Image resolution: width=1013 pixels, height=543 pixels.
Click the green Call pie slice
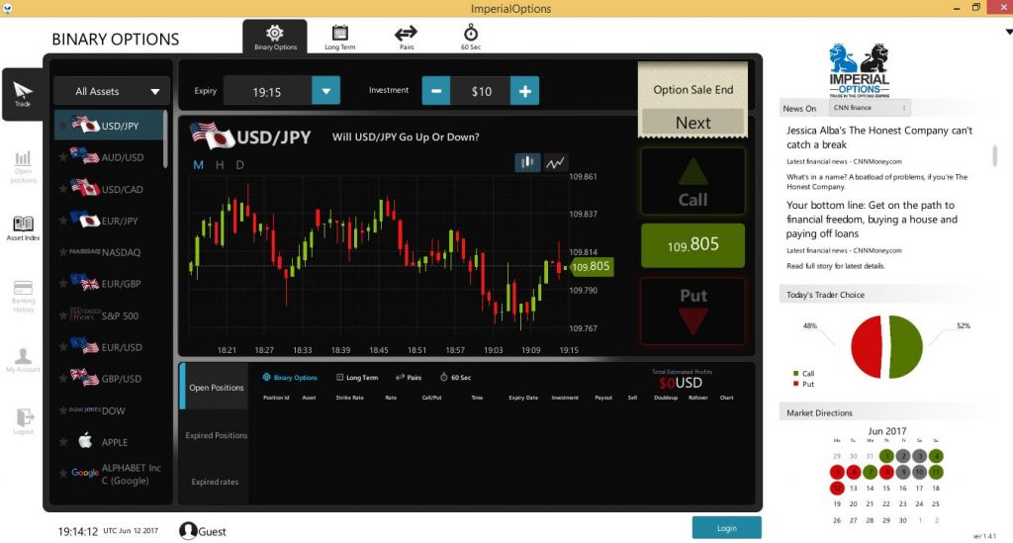point(906,347)
